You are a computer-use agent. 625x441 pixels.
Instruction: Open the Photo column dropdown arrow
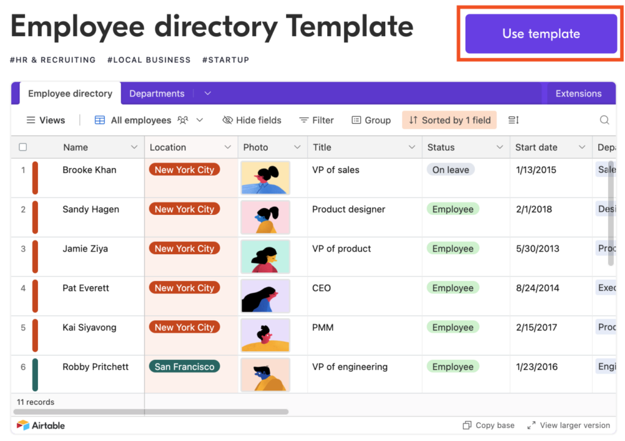tap(297, 147)
